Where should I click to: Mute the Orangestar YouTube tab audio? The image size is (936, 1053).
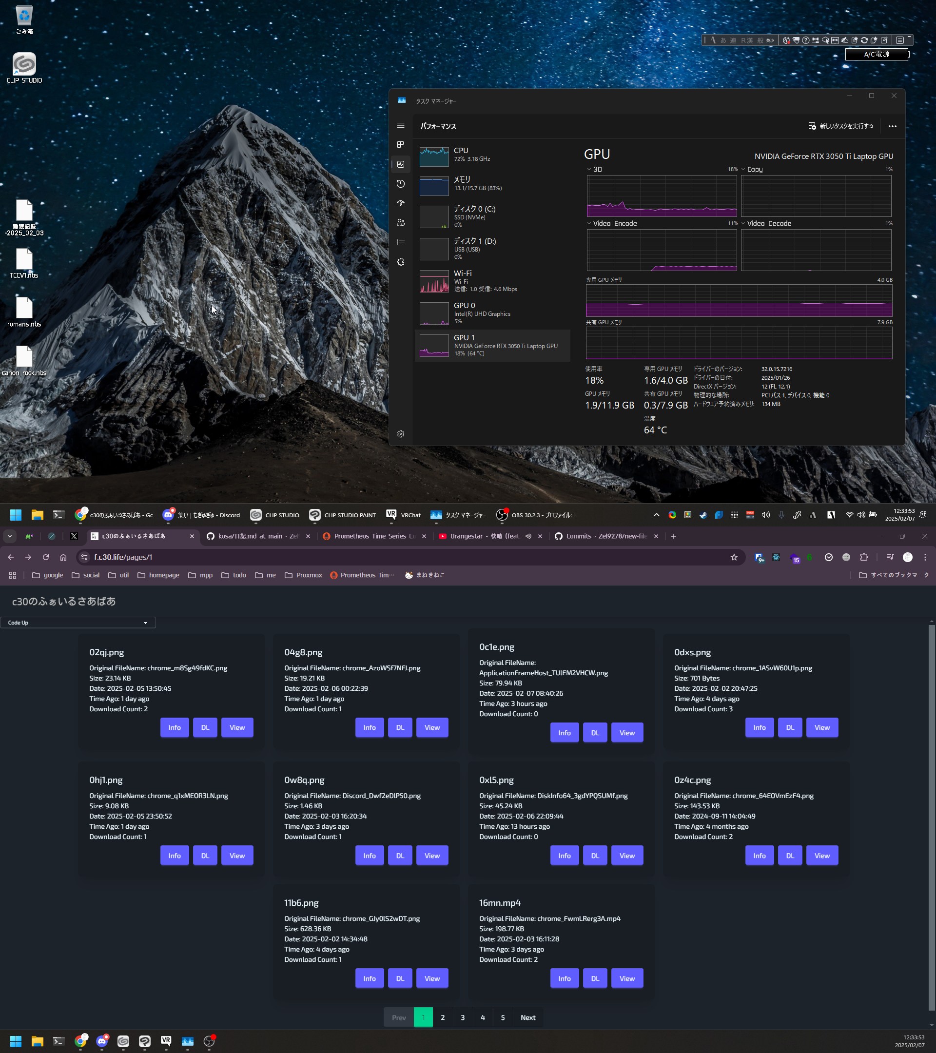[528, 536]
